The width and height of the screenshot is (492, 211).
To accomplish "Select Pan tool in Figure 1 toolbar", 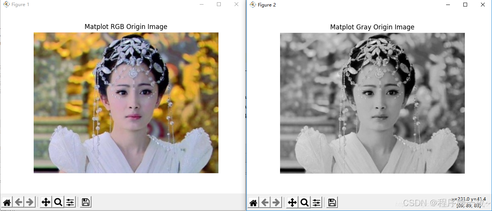I will tap(46, 202).
